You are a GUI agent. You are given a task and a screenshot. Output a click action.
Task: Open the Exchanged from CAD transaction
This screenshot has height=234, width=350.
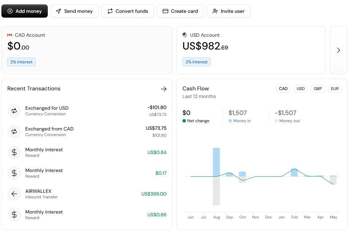click(x=87, y=132)
